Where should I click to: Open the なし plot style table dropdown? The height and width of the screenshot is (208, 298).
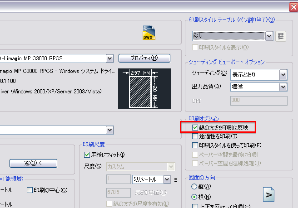[269, 36]
